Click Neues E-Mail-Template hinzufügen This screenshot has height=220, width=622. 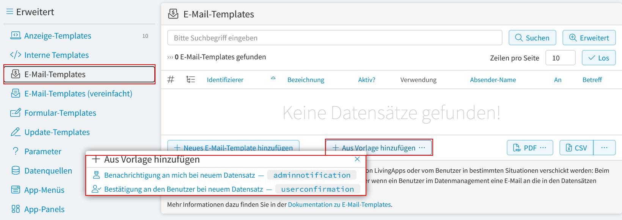[x=233, y=146]
